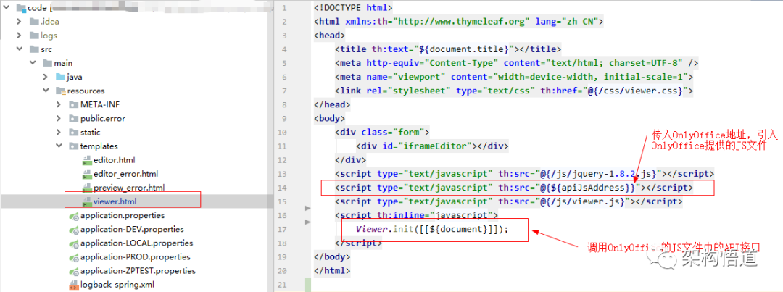
Task: Click the closing html tag line
Action: coord(332,271)
